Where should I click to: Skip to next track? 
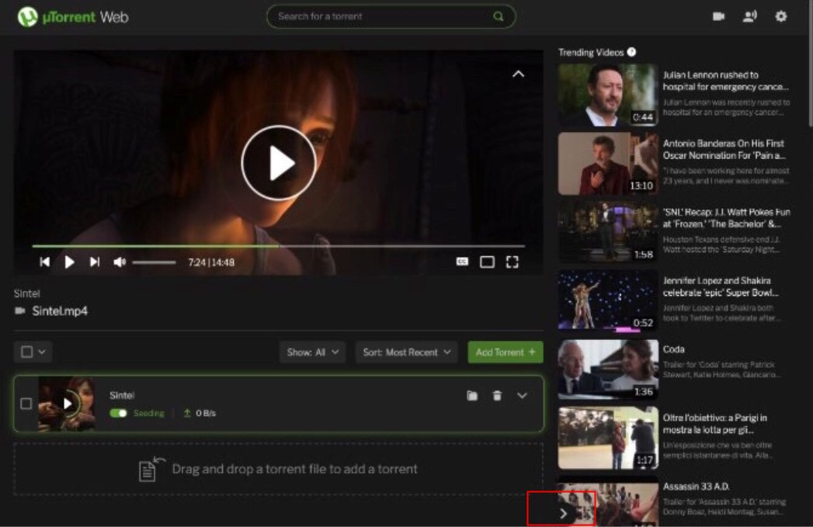coord(95,262)
